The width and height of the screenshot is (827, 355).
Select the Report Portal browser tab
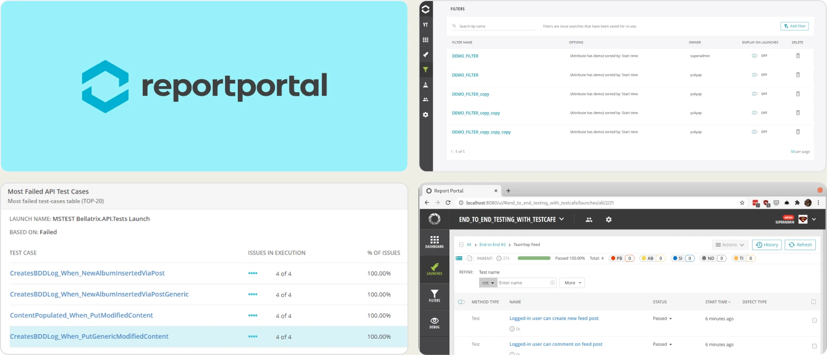click(x=462, y=191)
